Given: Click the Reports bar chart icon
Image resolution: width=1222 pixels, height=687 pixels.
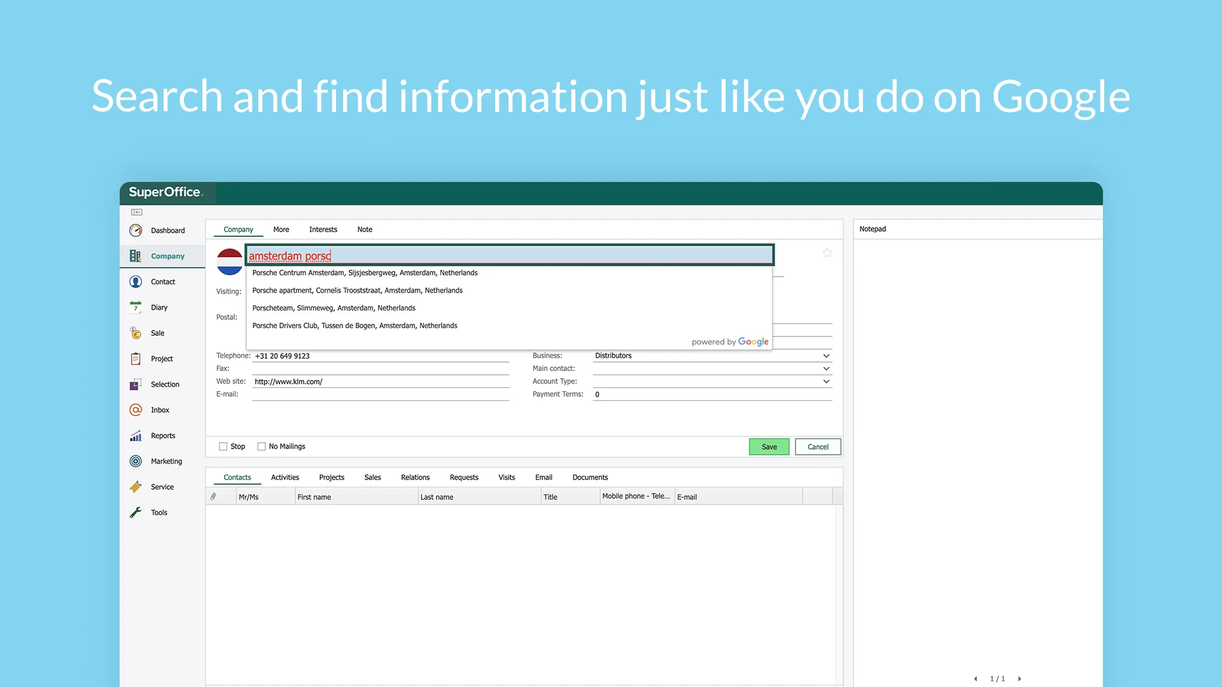Looking at the screenshot, I should [x=136, y=436].
